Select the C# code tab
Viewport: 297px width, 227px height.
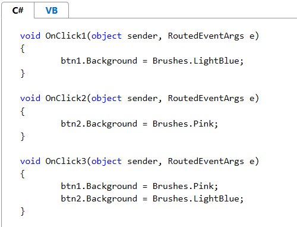click(18, 10)
